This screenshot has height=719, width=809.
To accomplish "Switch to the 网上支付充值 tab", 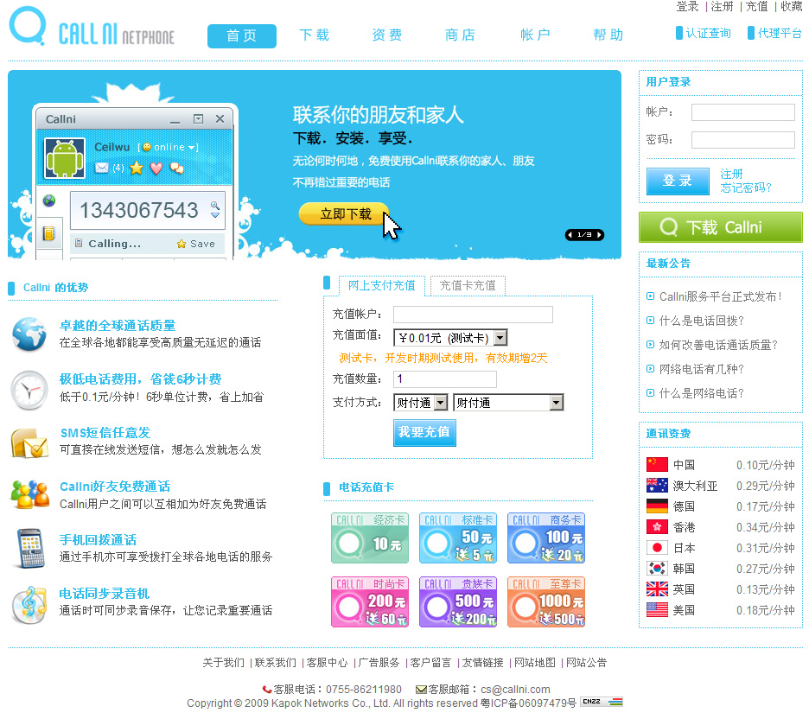I will coord(382,286).
